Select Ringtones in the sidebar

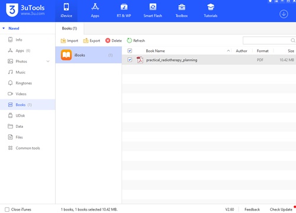[28, 83]
